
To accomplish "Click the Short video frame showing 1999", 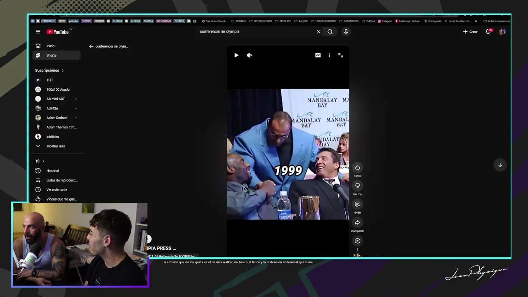I will click(288, 154).
